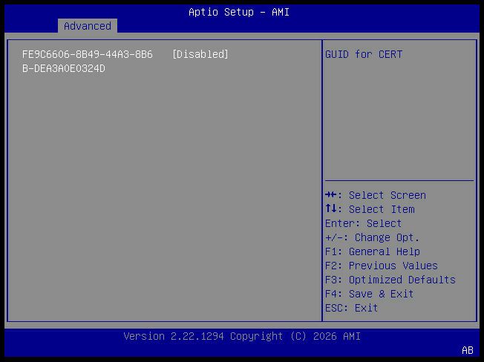
Task: Click the Version 2.22.1294 copyright text
Action: click(x=242, y=336)
